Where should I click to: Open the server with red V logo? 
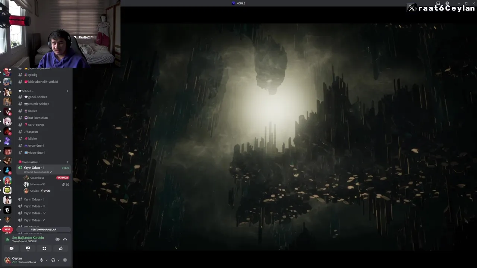click(7, 111)
